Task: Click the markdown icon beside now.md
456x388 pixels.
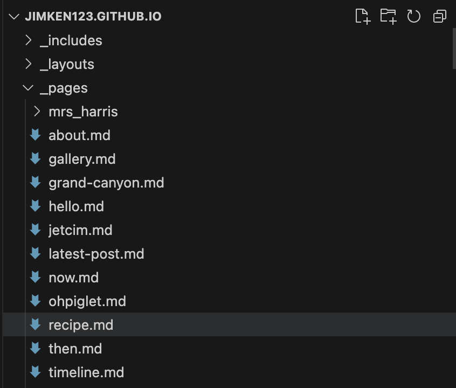Action: (36, 277)
